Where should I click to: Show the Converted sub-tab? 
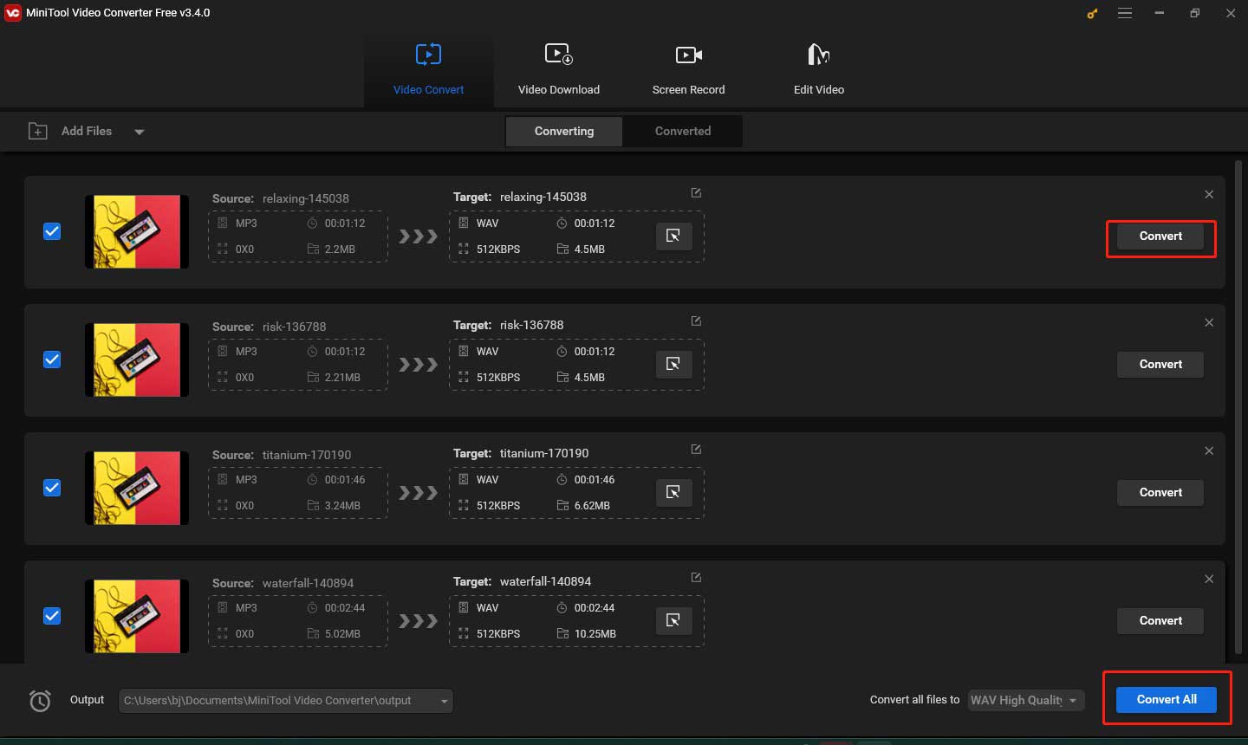(683, 131)
